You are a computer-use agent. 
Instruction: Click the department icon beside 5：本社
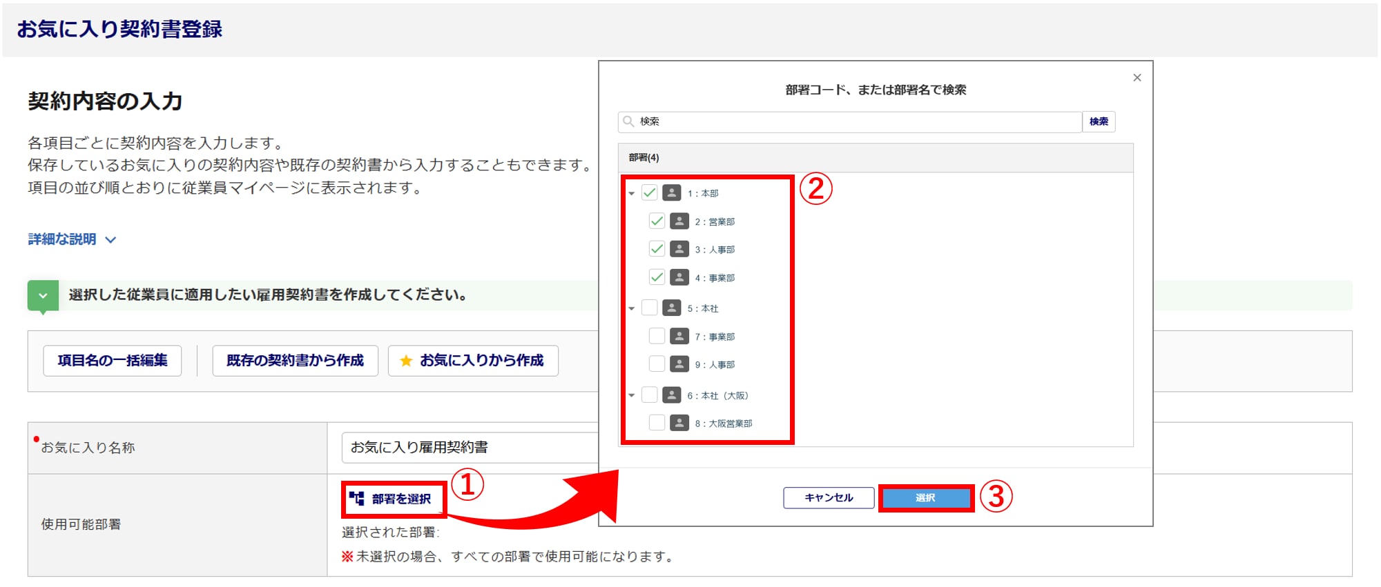pos(671,308)
